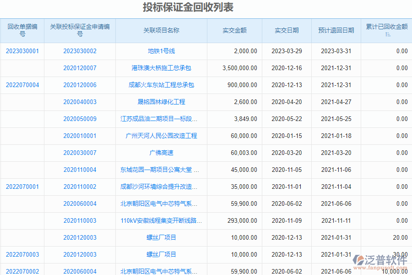Open recovery record 2022070001
This screenshot has width=412, height=275.
(22, 187)
